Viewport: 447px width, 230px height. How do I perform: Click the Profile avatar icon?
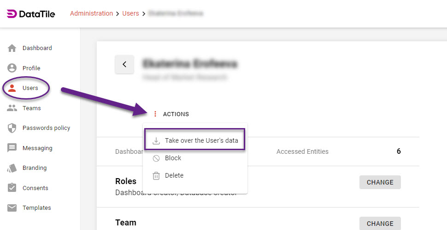[12, 68]
